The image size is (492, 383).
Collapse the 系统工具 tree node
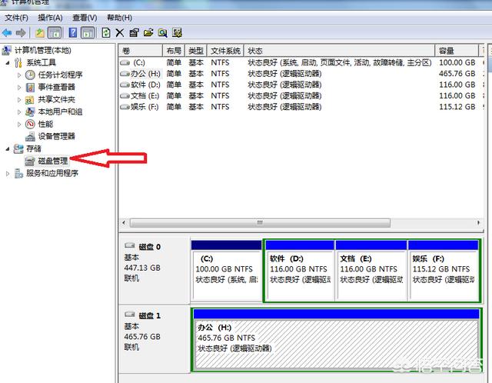coord(8,62)
